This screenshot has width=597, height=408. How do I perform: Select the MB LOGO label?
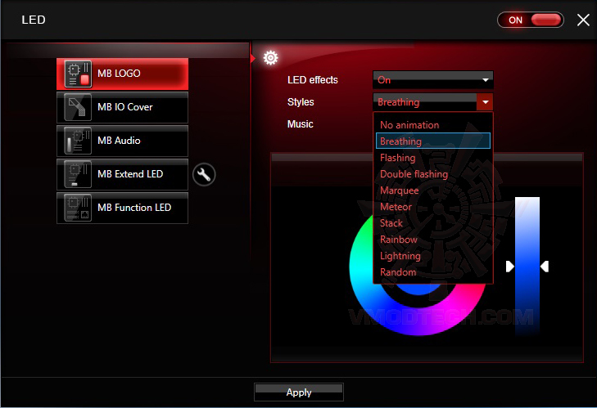tap(119, 74)
